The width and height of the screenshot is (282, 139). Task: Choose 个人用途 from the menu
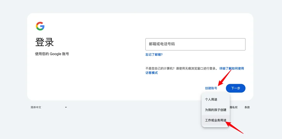pos(216,99)
